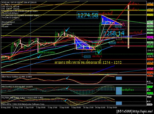Click the T1=1279.20 (837pts.) target line

(x=10, y=13)
